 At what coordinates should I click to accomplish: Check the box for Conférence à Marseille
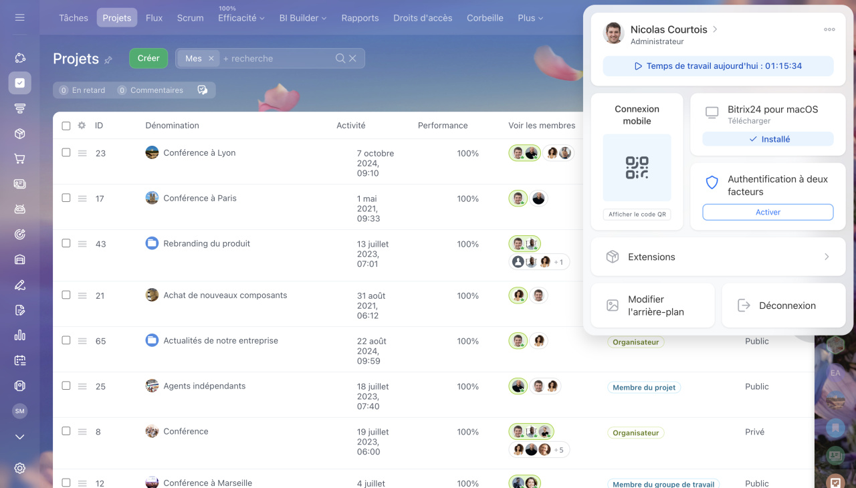coord(66,483)
